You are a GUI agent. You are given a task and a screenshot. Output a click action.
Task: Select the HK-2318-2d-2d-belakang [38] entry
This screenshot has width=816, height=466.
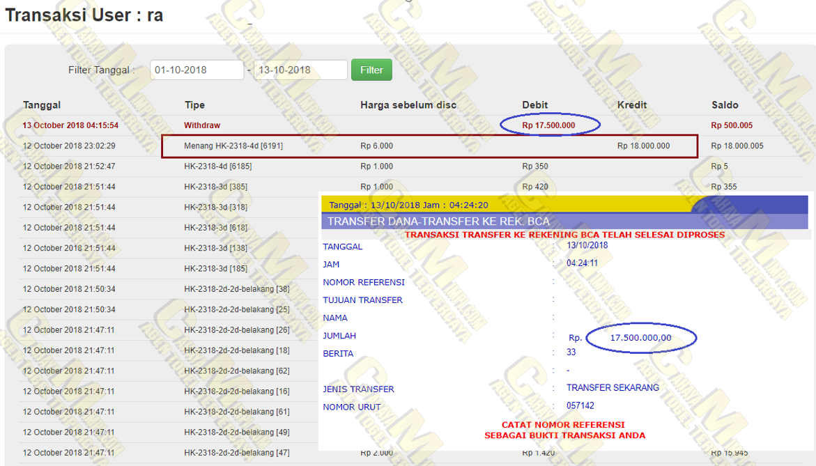coord(236,289)
